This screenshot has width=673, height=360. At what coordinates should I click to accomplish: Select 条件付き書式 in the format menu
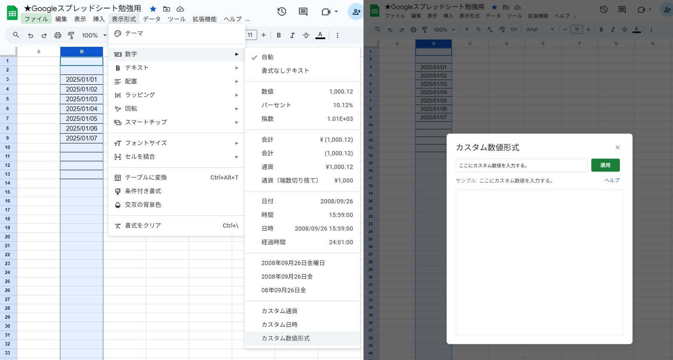[x=143, y=191]
